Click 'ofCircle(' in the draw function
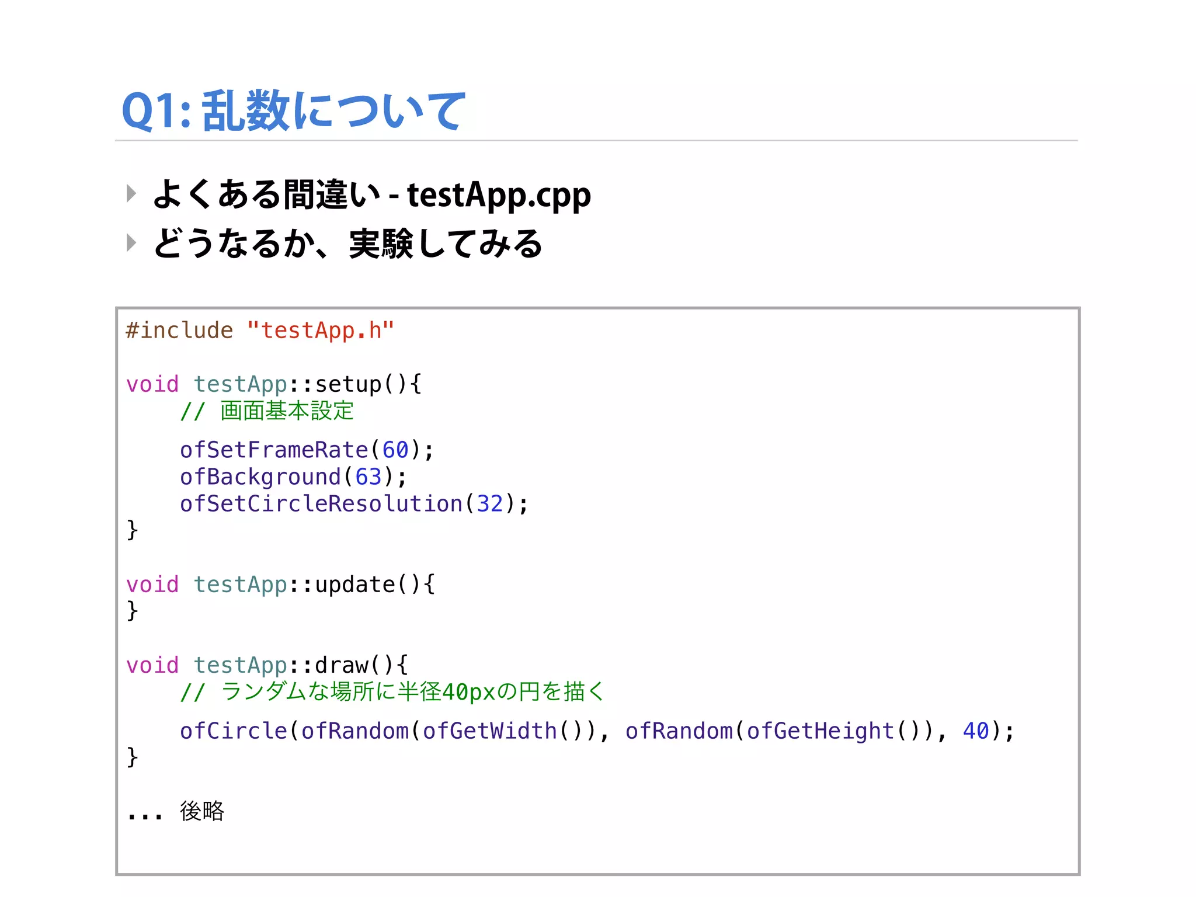 (x=240, y=731)
